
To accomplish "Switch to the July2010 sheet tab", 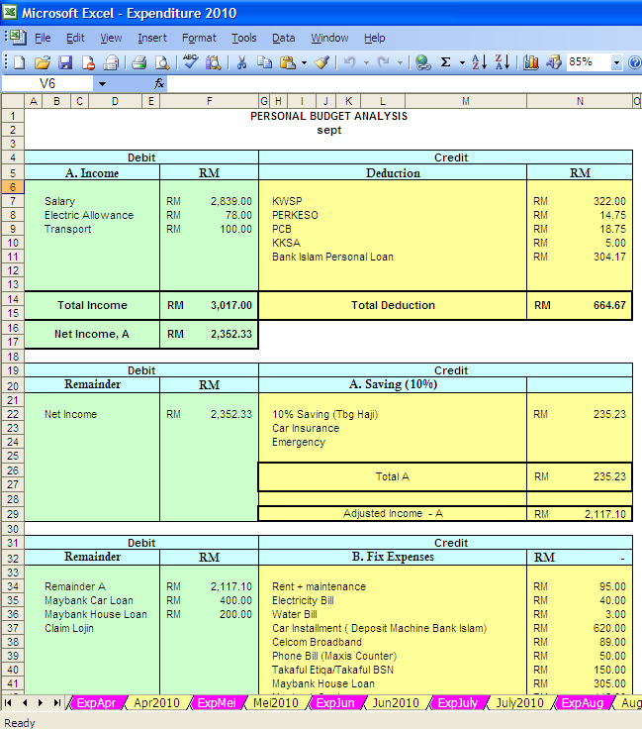I will [519, 702].
